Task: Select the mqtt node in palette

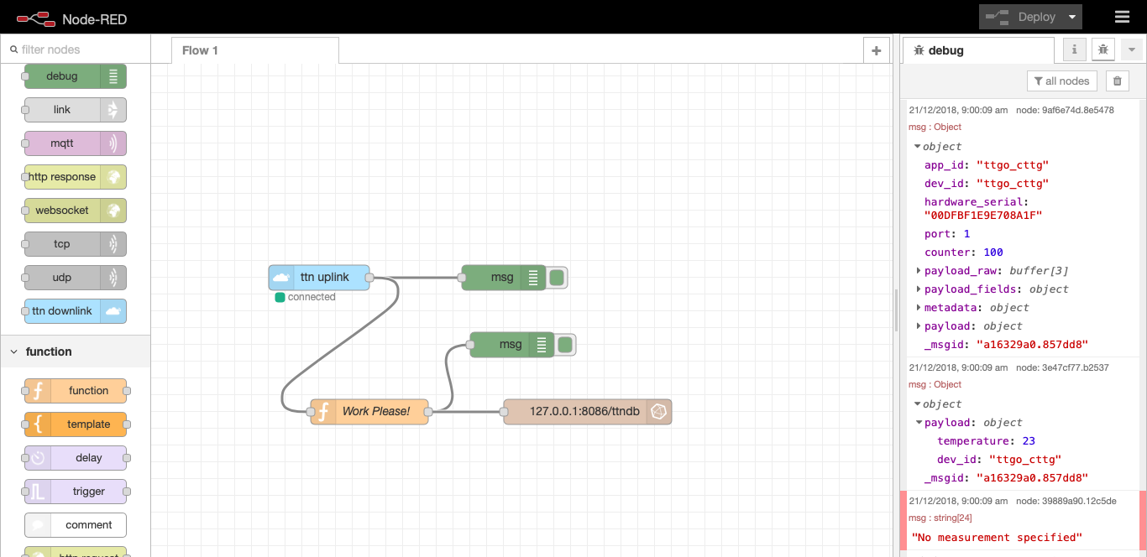Action: click(x=76, y=143)
